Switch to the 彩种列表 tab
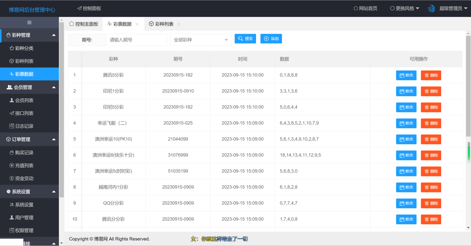Viewport: 471px width, 246px height. (x=161, y=24)
